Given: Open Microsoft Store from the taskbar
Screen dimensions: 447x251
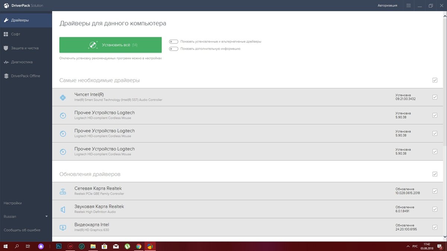Looking at the screenshot, I should (x=105, y=246).
